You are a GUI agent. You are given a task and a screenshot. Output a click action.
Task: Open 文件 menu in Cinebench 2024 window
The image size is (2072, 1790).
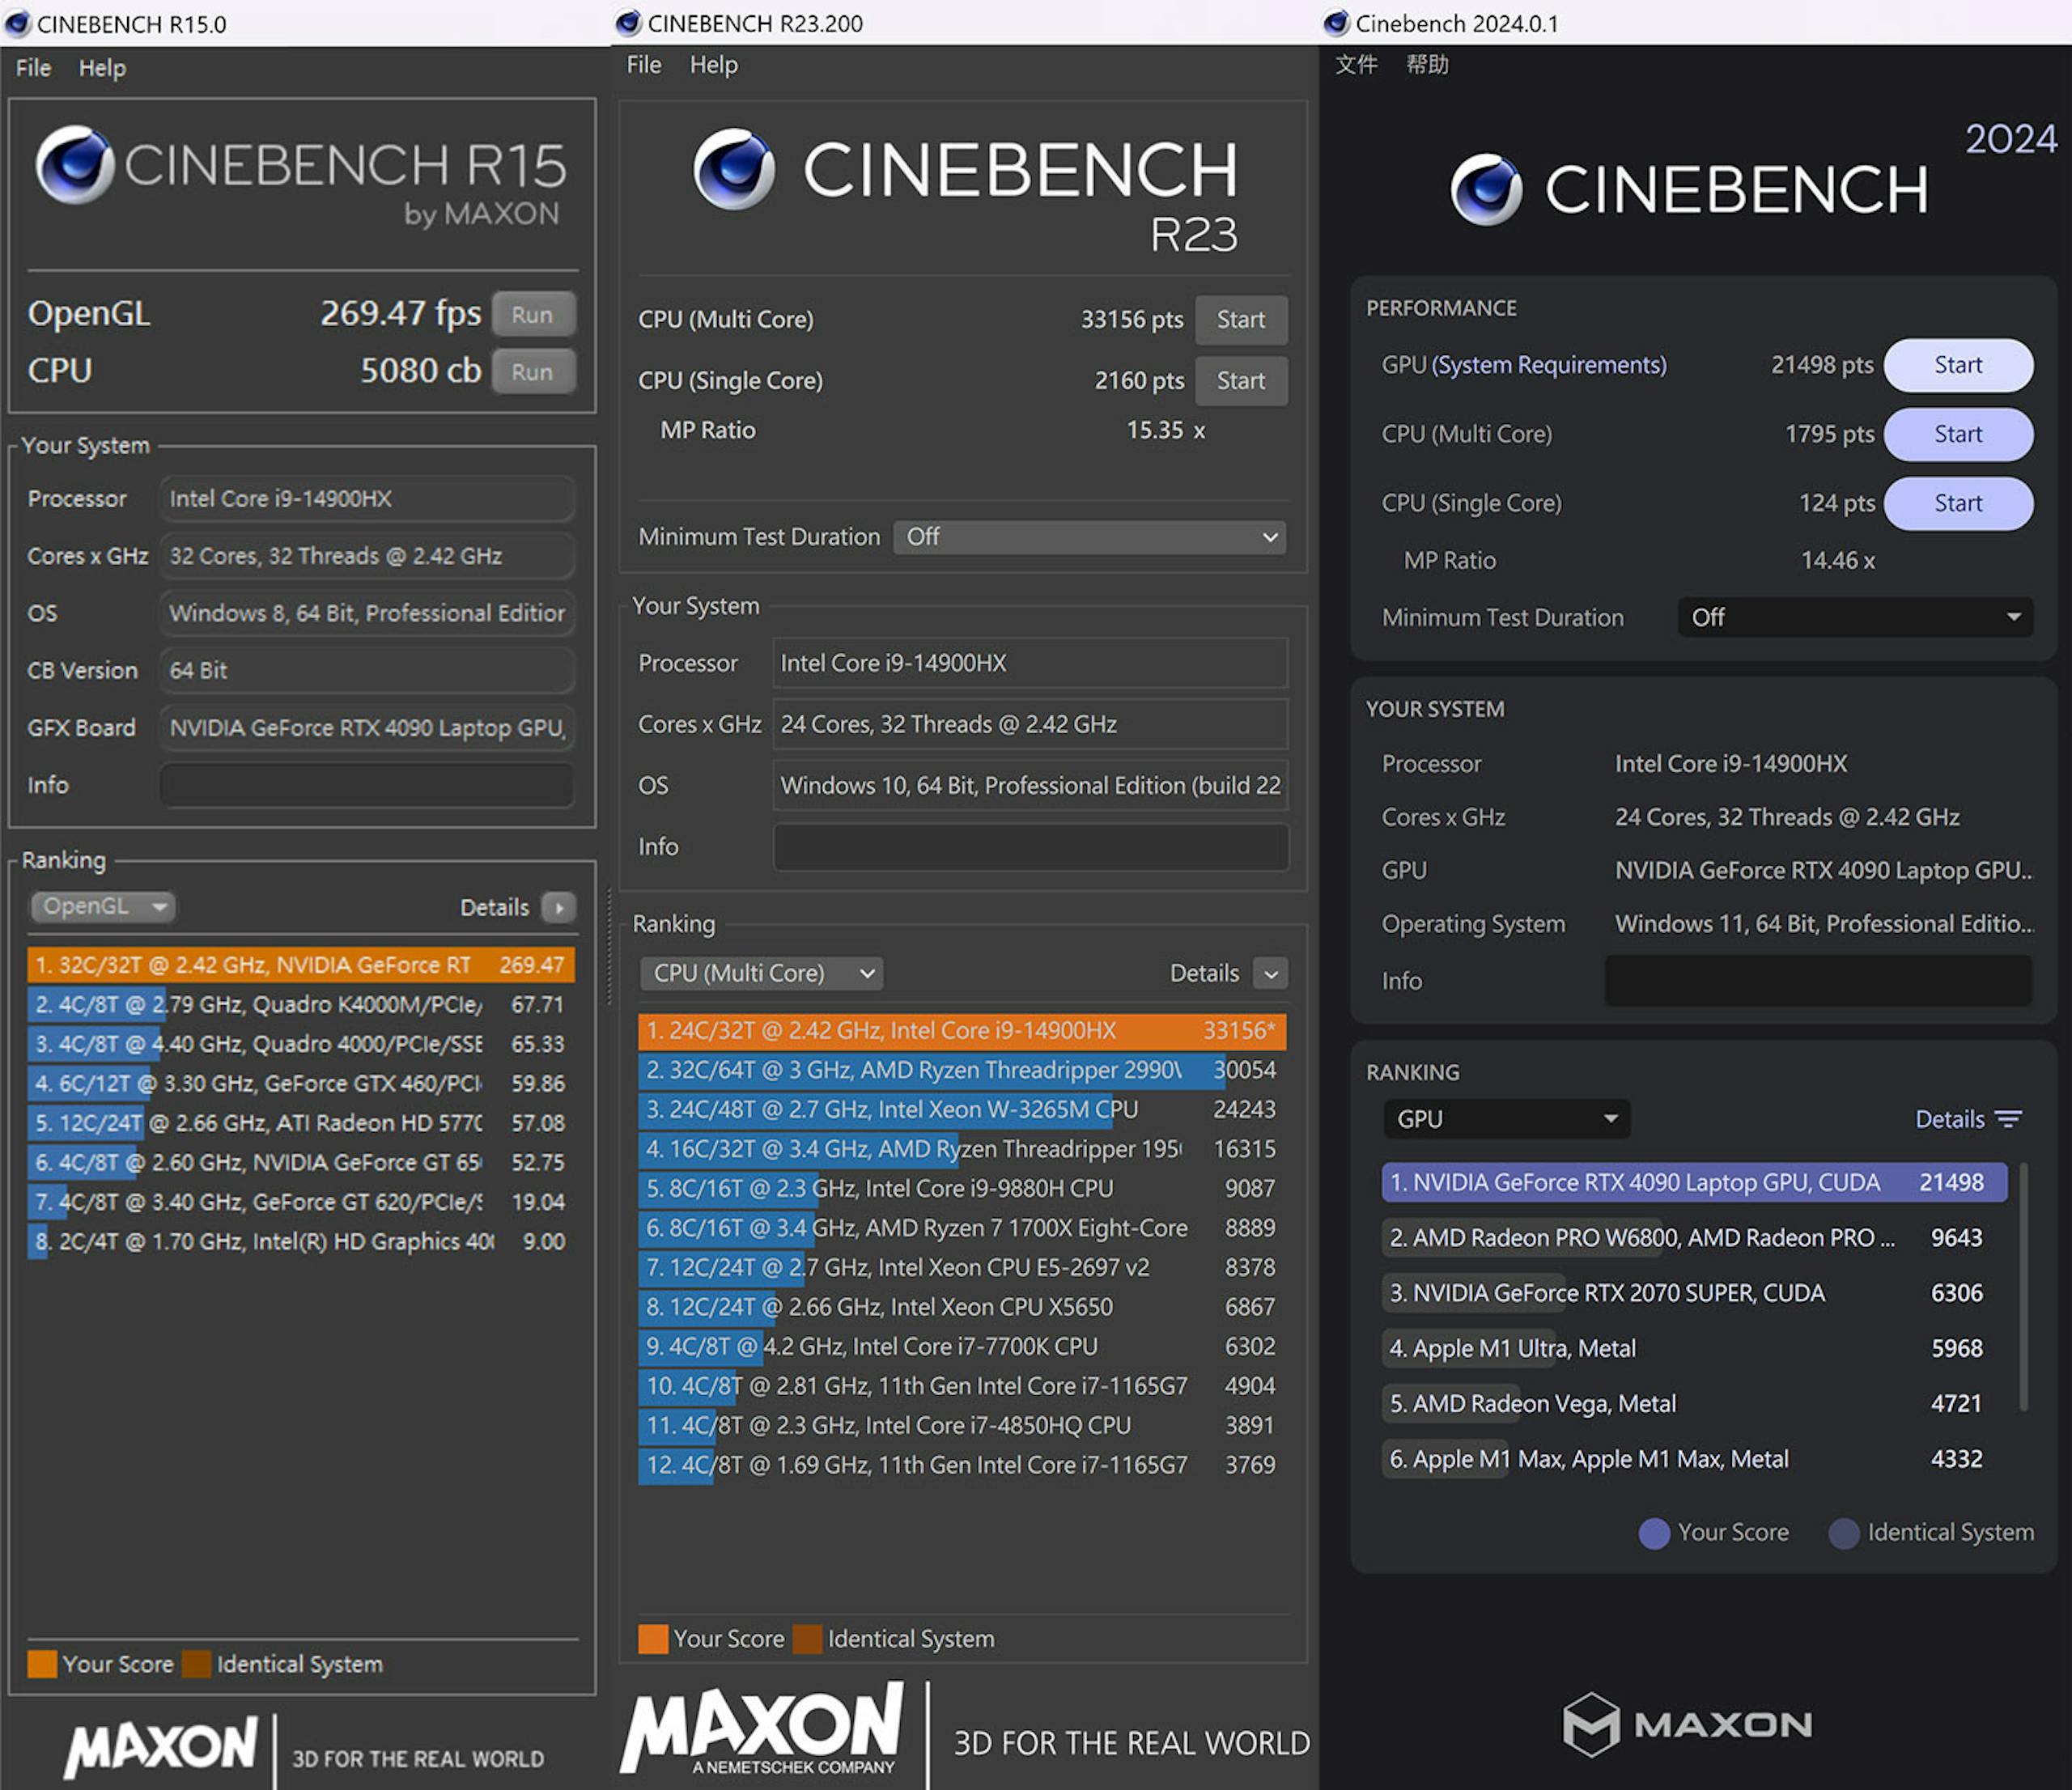tap(1356, 65)
